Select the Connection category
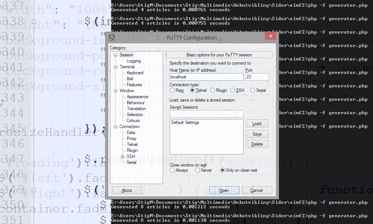Viewport: 373px width, 224px height. click(x=129, y=127)
